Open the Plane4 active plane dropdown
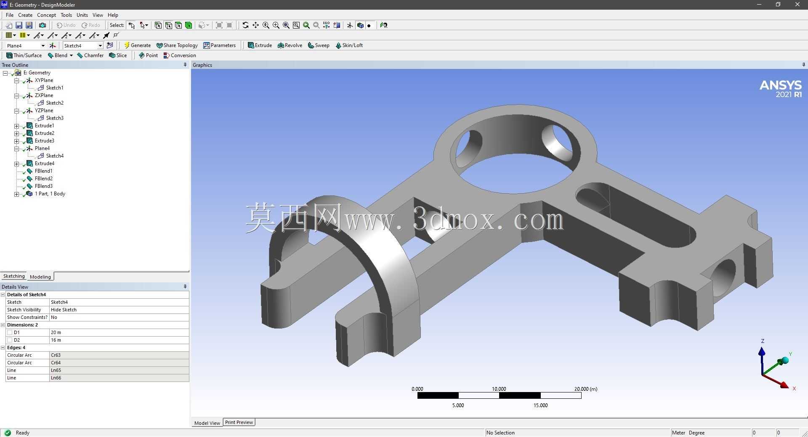This screenshot has width=808, height=437. [43, 45]
